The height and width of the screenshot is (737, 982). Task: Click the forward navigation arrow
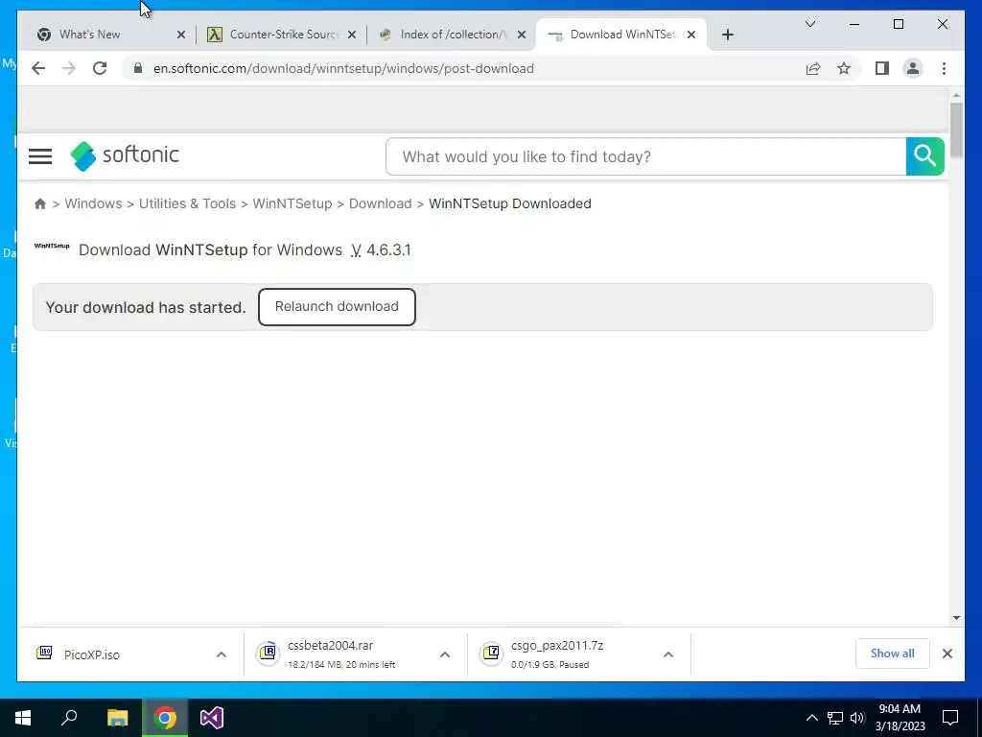coord(69,68)
